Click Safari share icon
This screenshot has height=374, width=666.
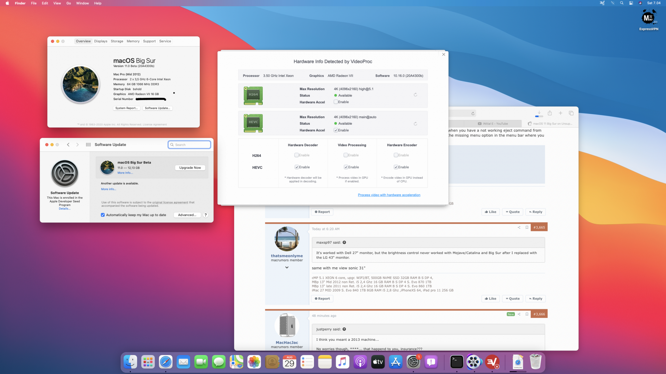tap(550, 113)
